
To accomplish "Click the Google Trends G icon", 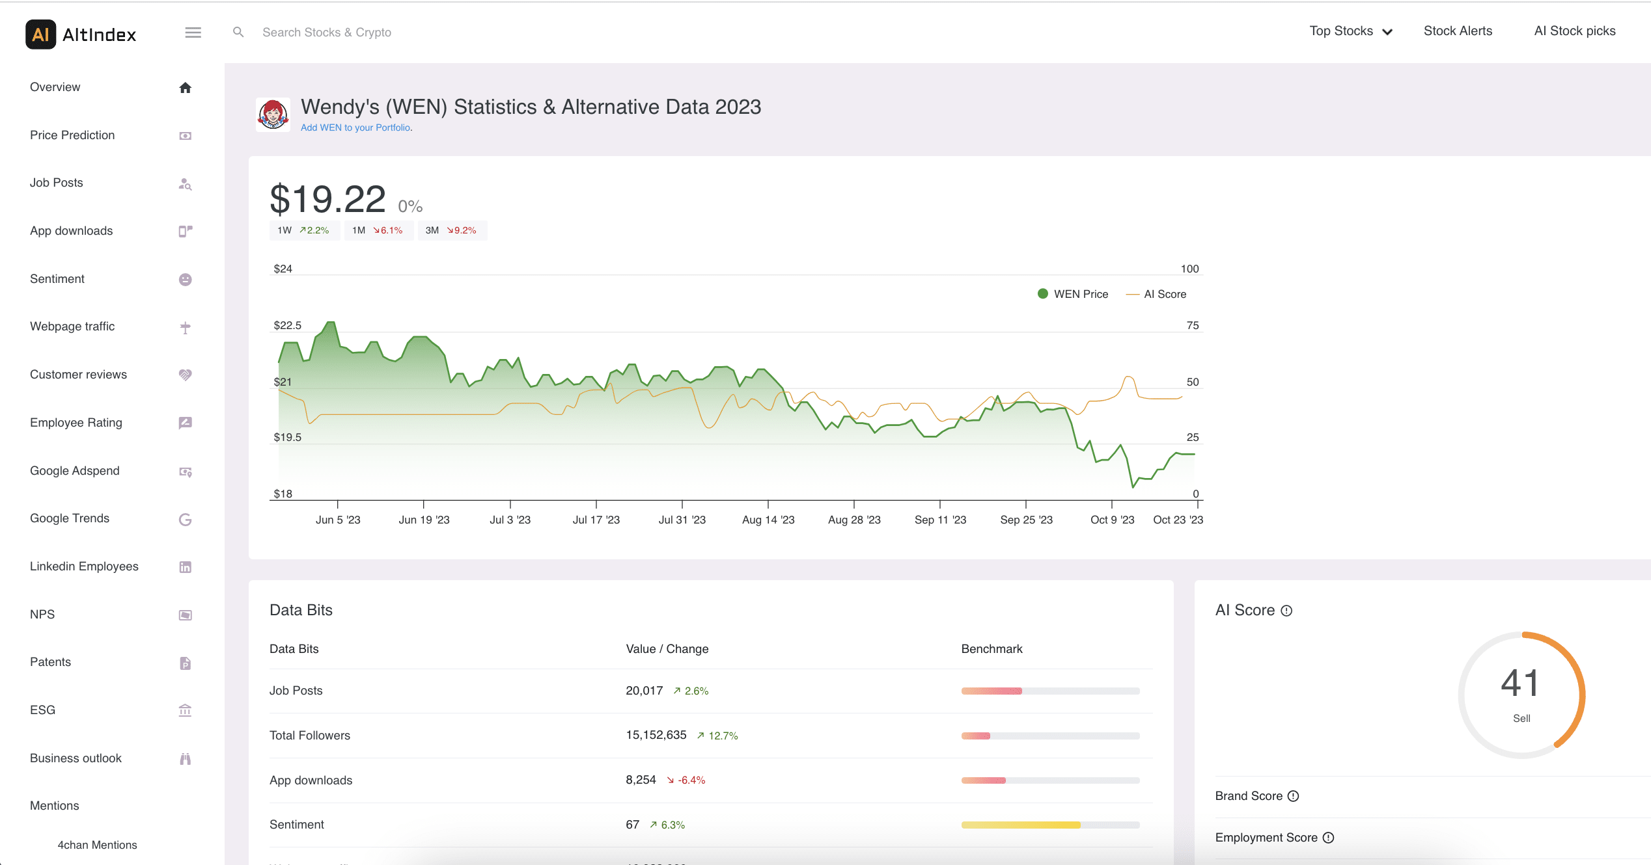I will click(186, 520).
